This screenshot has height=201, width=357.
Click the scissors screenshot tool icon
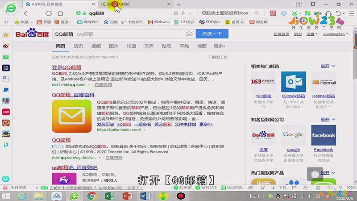point(295,13)
